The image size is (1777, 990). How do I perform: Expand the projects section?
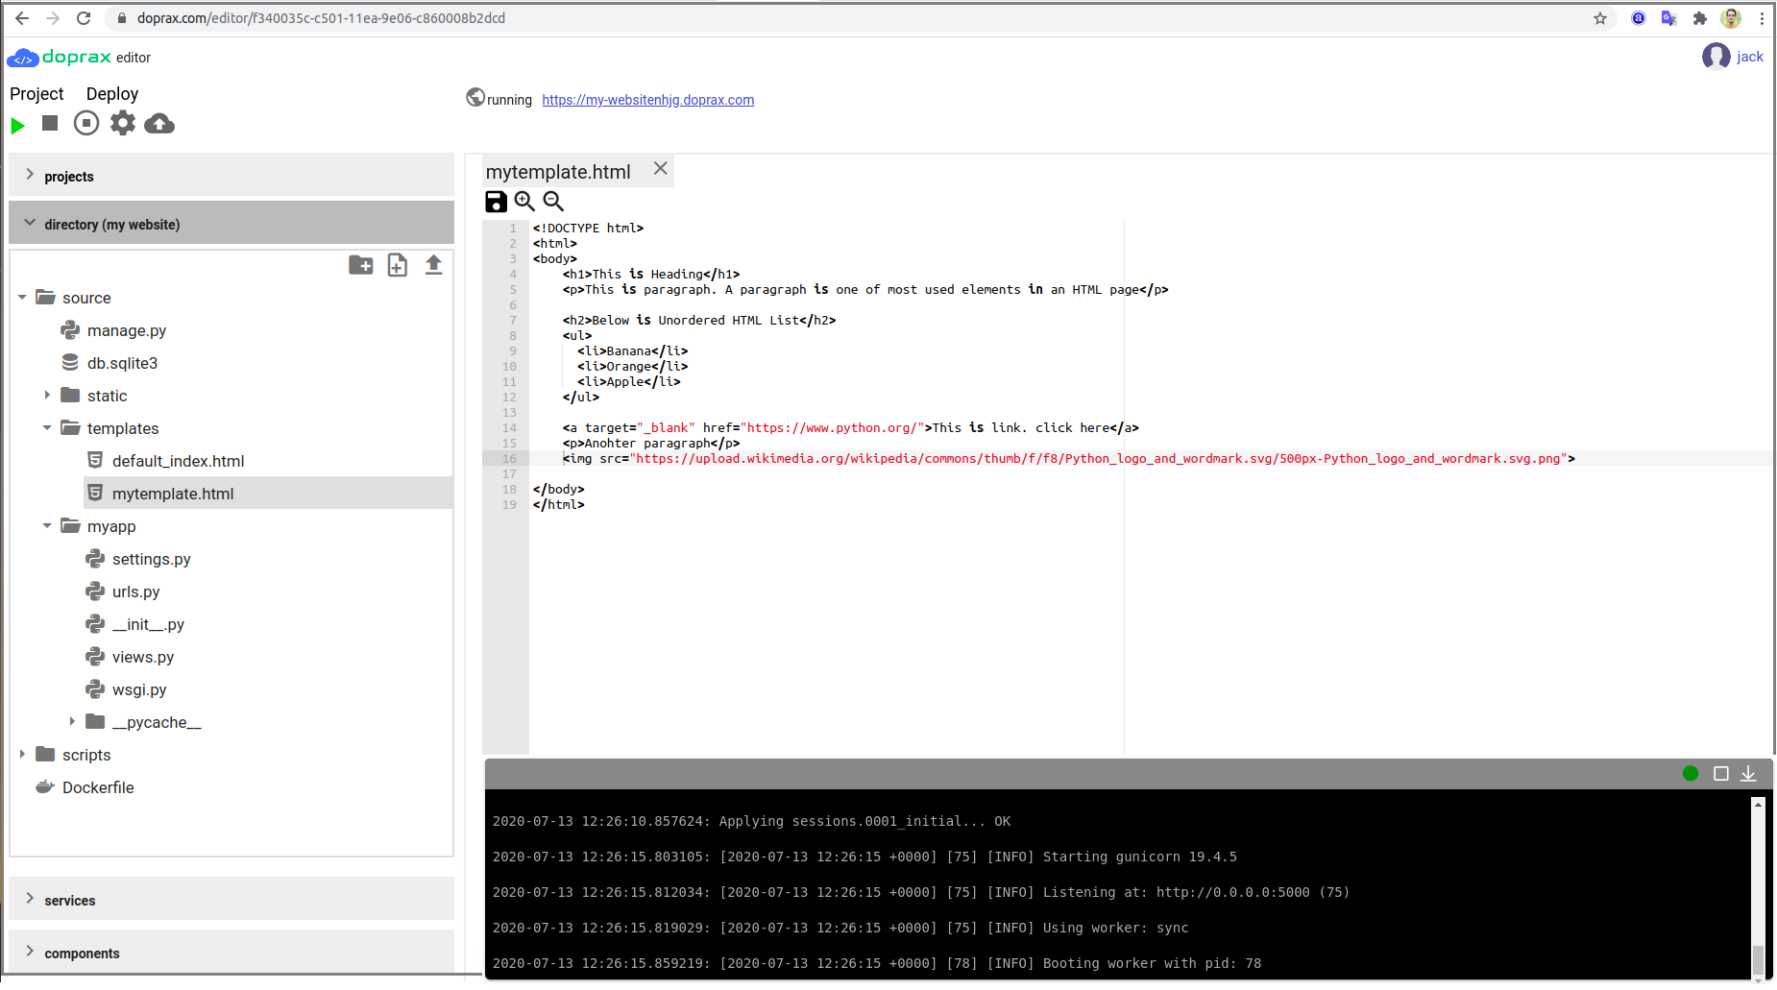[68, 176]
